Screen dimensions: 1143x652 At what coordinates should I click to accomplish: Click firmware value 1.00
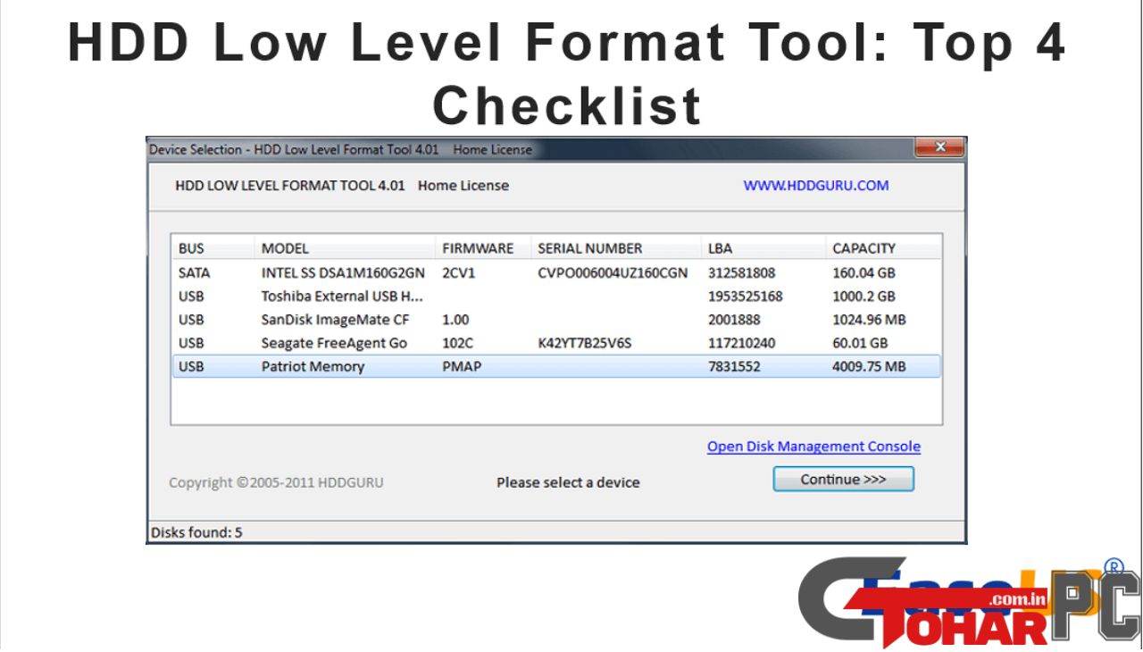pos(455,319)
